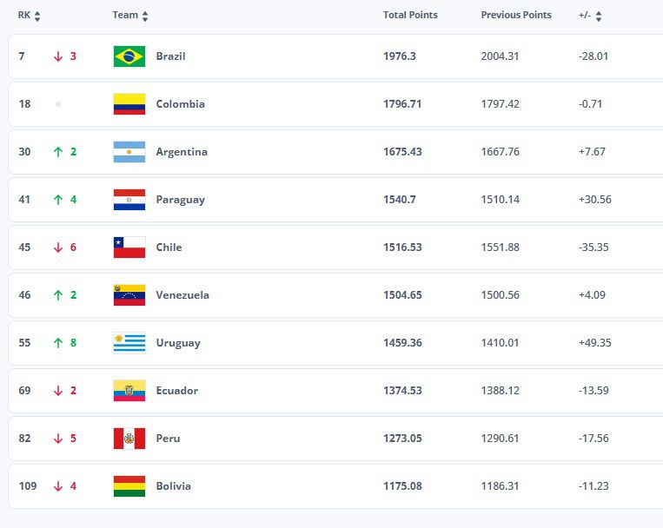
Task: Open the Uruguay team link
Action: pyautogui.click(x=177, y=343)
